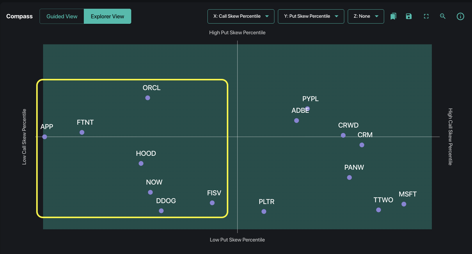472x254 pixels.
Task: Select the Explorer View tab
Action: click(107, 16)
